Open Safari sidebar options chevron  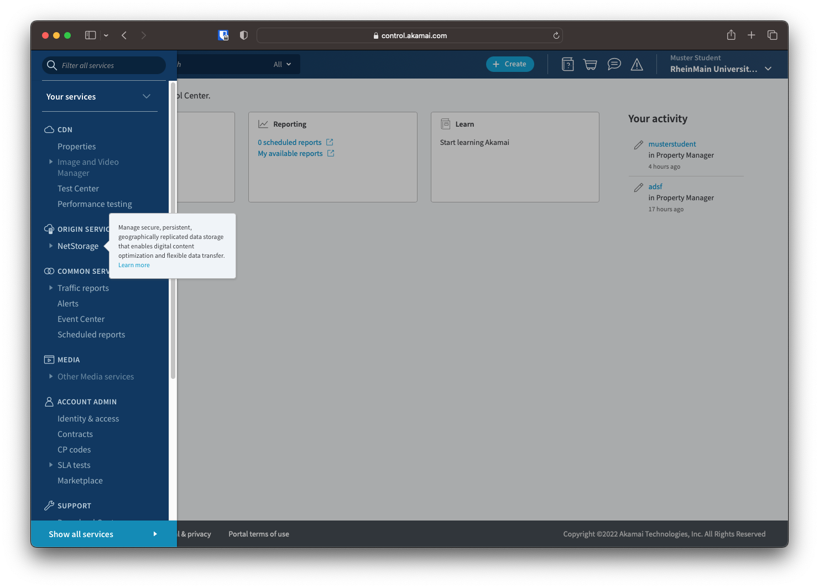(106, 35)
